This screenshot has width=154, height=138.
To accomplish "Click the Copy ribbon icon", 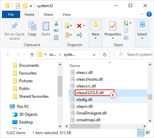I will 32,26.
